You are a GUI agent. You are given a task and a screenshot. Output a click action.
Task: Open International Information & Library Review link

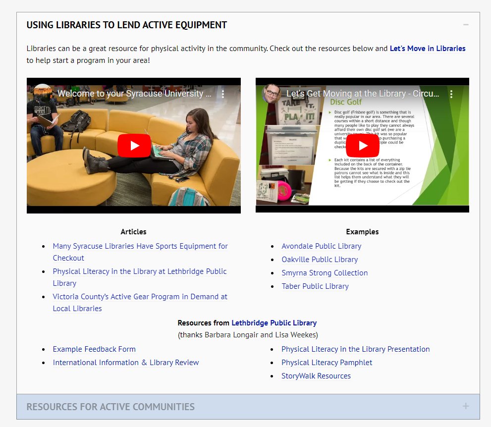coord(126,363)
